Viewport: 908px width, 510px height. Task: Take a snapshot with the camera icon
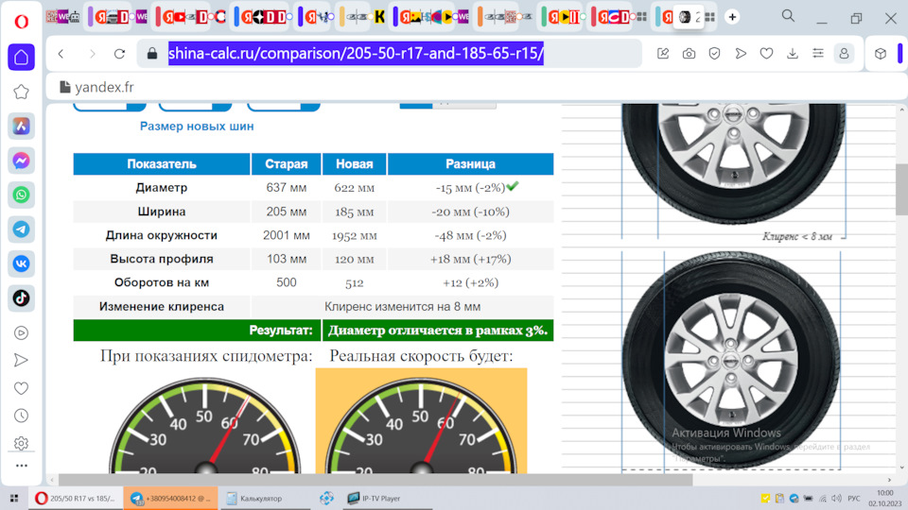point(689,54)
